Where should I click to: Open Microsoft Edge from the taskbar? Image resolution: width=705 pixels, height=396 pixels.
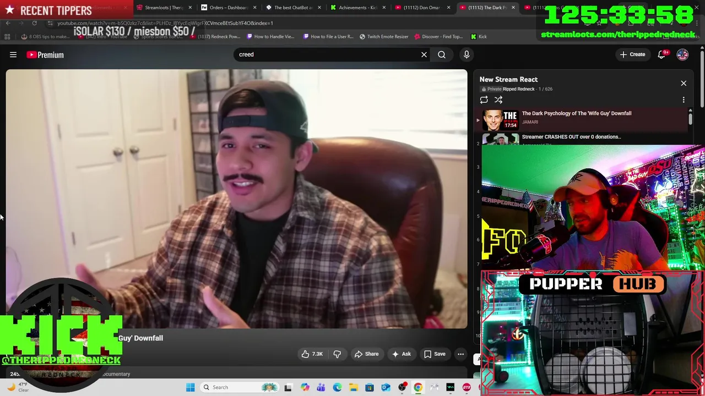pos(337,387)
